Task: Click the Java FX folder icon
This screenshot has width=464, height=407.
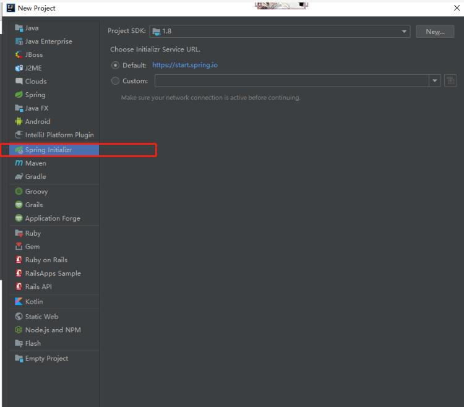Action: click(19, 108)
